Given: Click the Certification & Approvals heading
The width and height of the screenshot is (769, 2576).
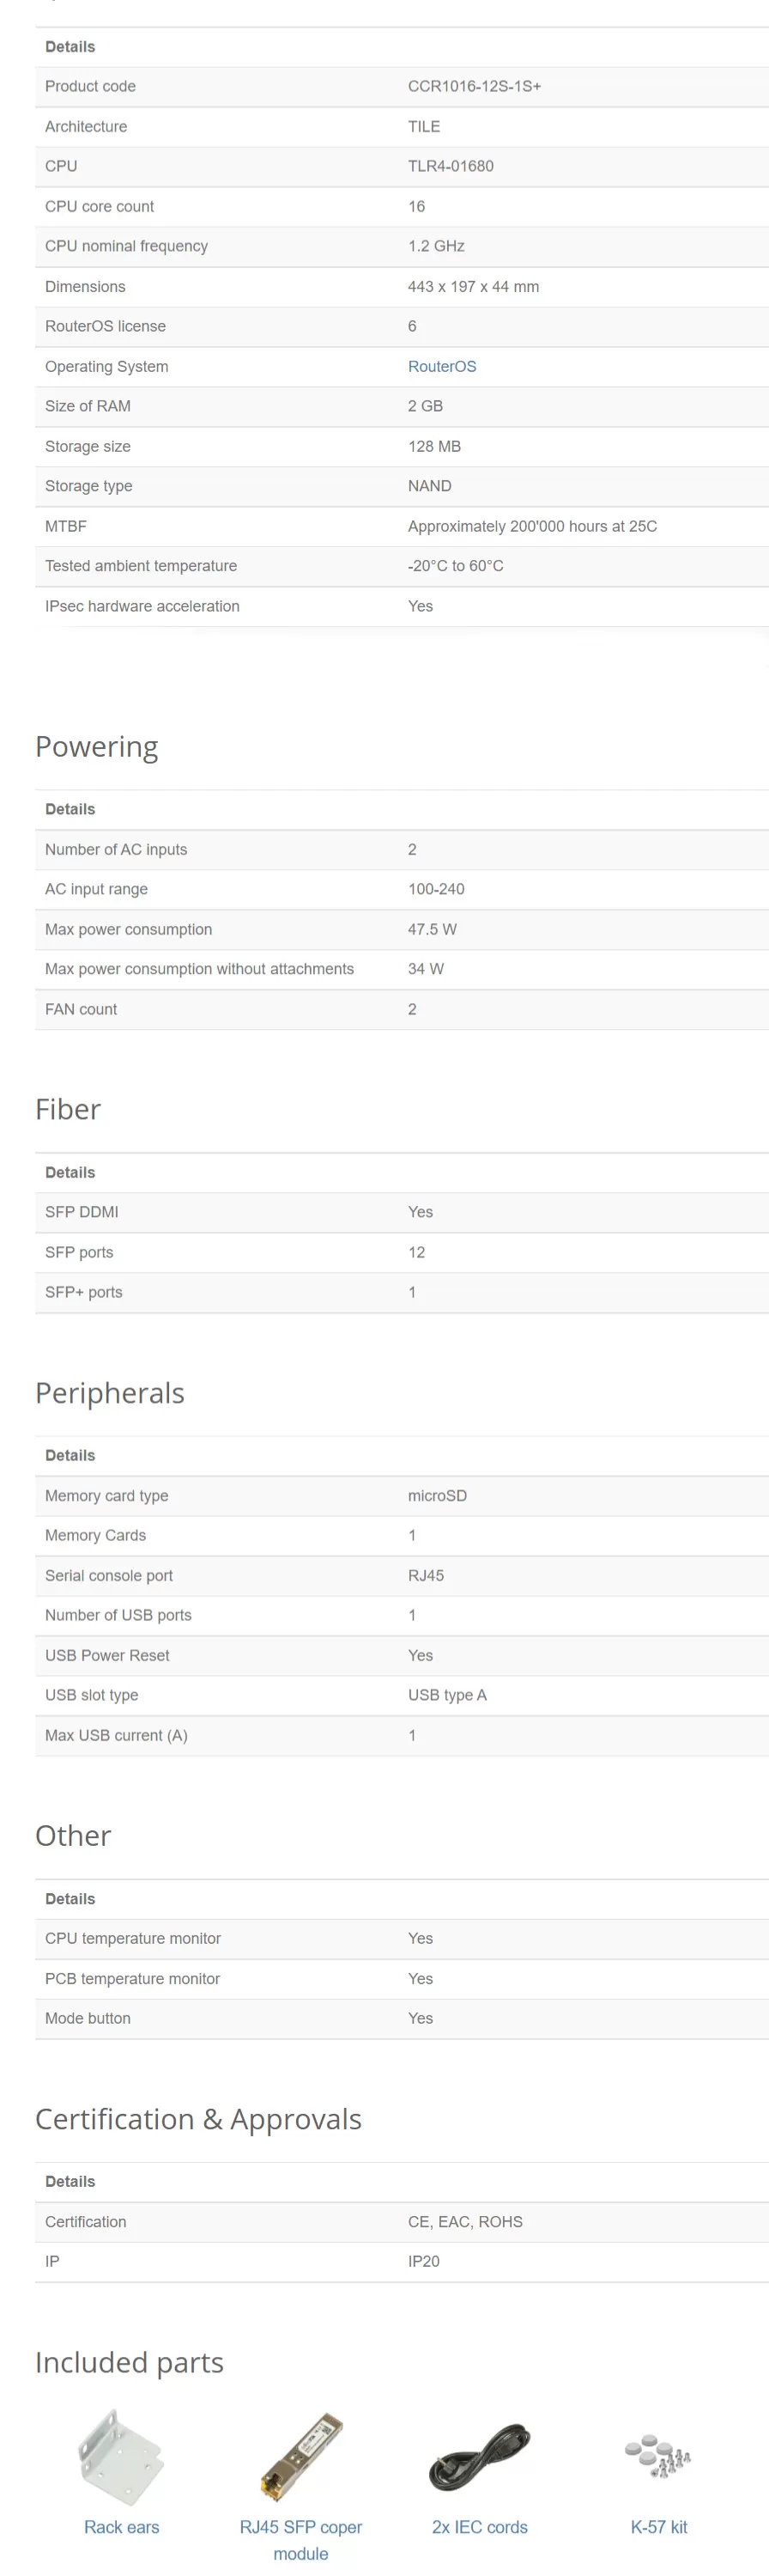Looking at the screenshot, I should click(x=197, y=2118).
